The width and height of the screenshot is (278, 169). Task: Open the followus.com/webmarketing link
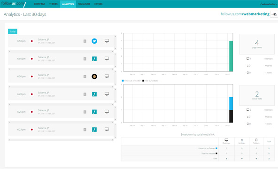coord(245,14)
